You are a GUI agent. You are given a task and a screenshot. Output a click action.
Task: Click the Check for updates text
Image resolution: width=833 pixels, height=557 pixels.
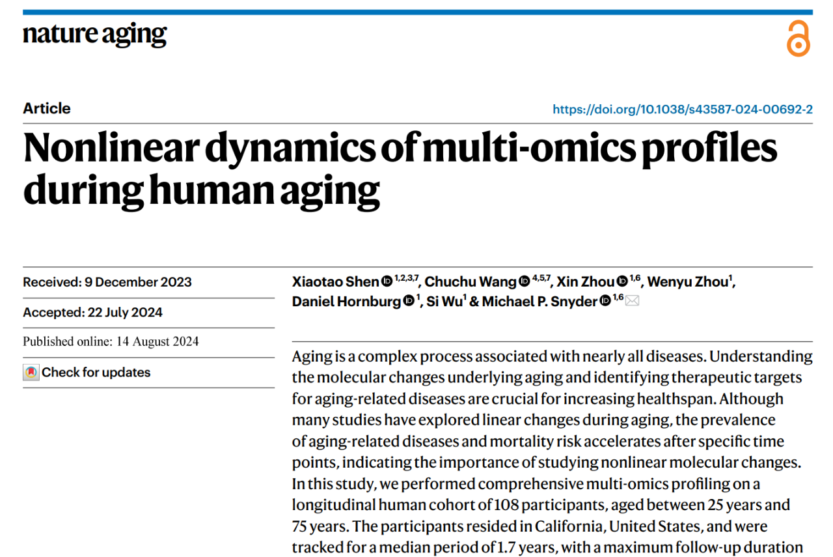pyautogui.click(x=96, y=373)
